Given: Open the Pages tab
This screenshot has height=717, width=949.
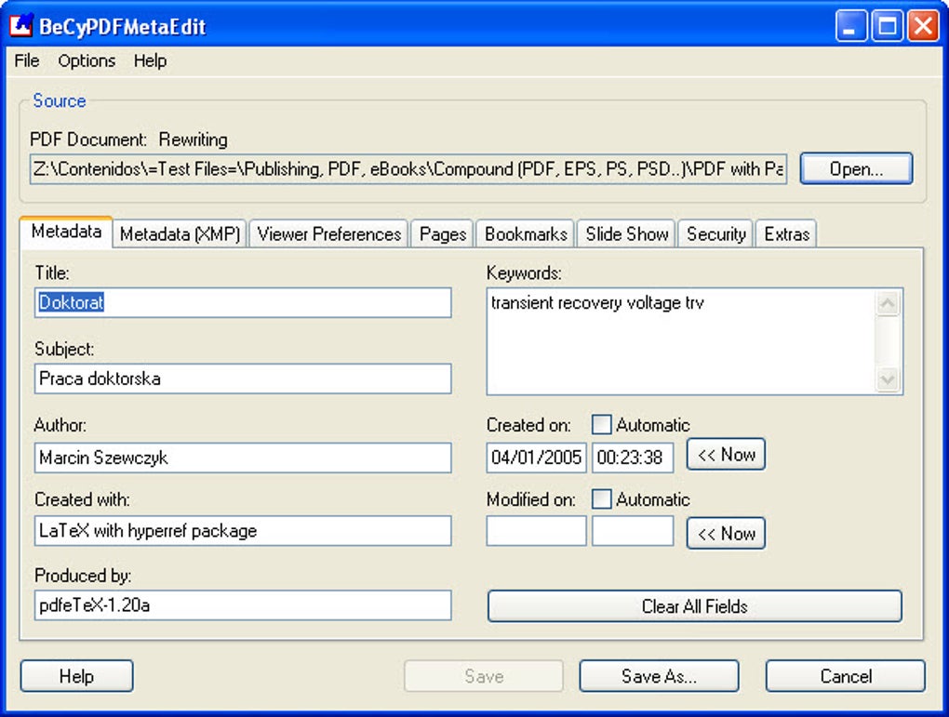Looking at the screenshot, I should pyautogui.click(x=443, y=233).
